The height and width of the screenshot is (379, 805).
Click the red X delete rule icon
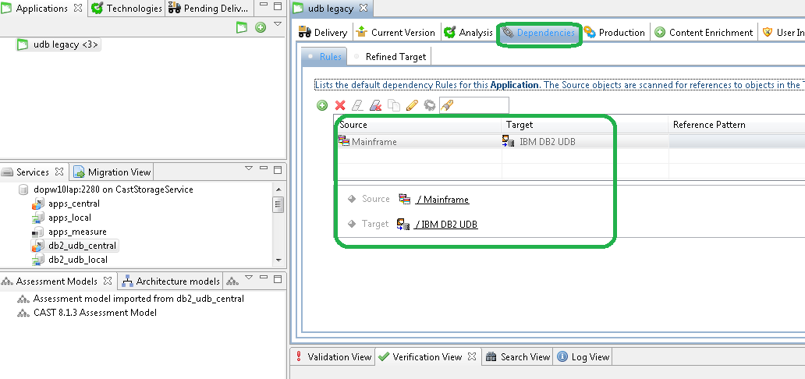(x=339, y=105)
